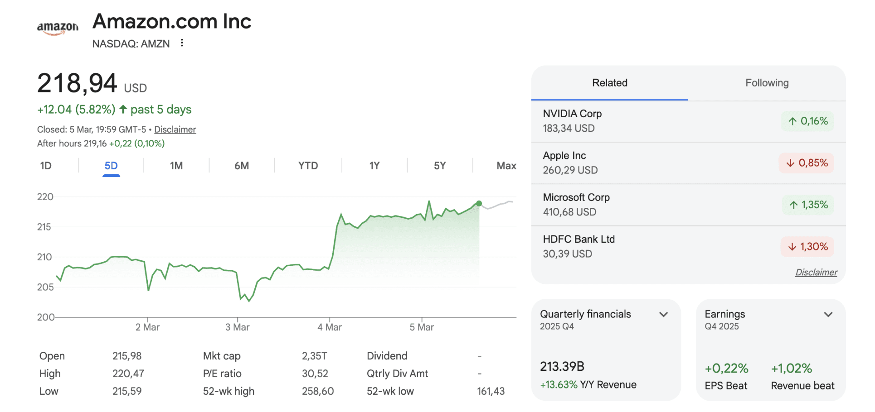Select the Related tab
This screenshot has height=412, width=875.
coord(609,83)
